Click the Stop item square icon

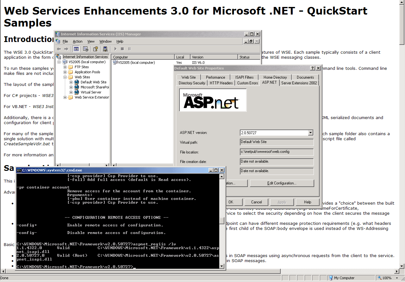pos(122,49)
